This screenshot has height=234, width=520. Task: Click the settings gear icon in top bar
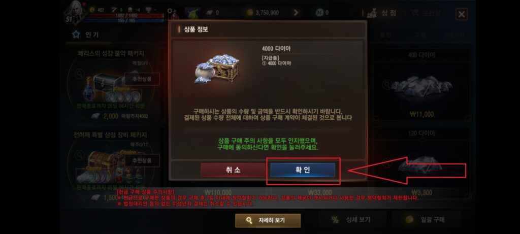click(x=170, y=11)
